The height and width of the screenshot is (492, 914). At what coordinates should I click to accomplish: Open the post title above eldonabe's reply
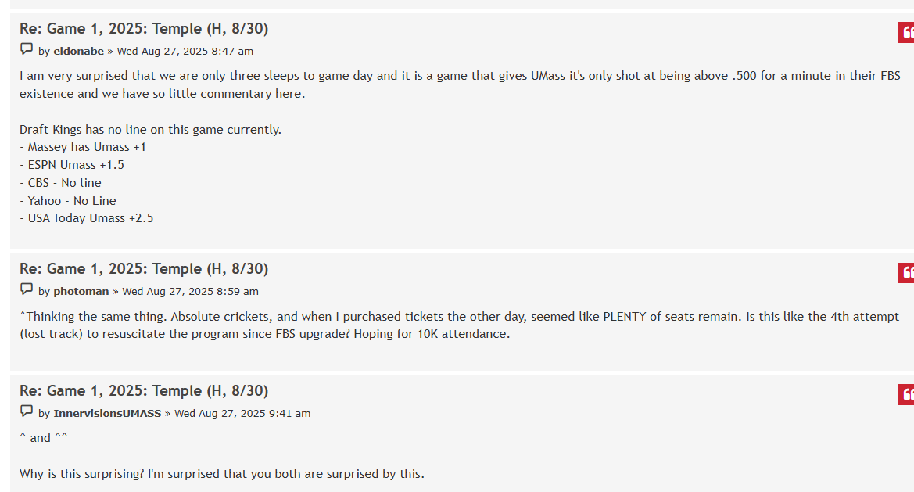(x=144, y=29)
